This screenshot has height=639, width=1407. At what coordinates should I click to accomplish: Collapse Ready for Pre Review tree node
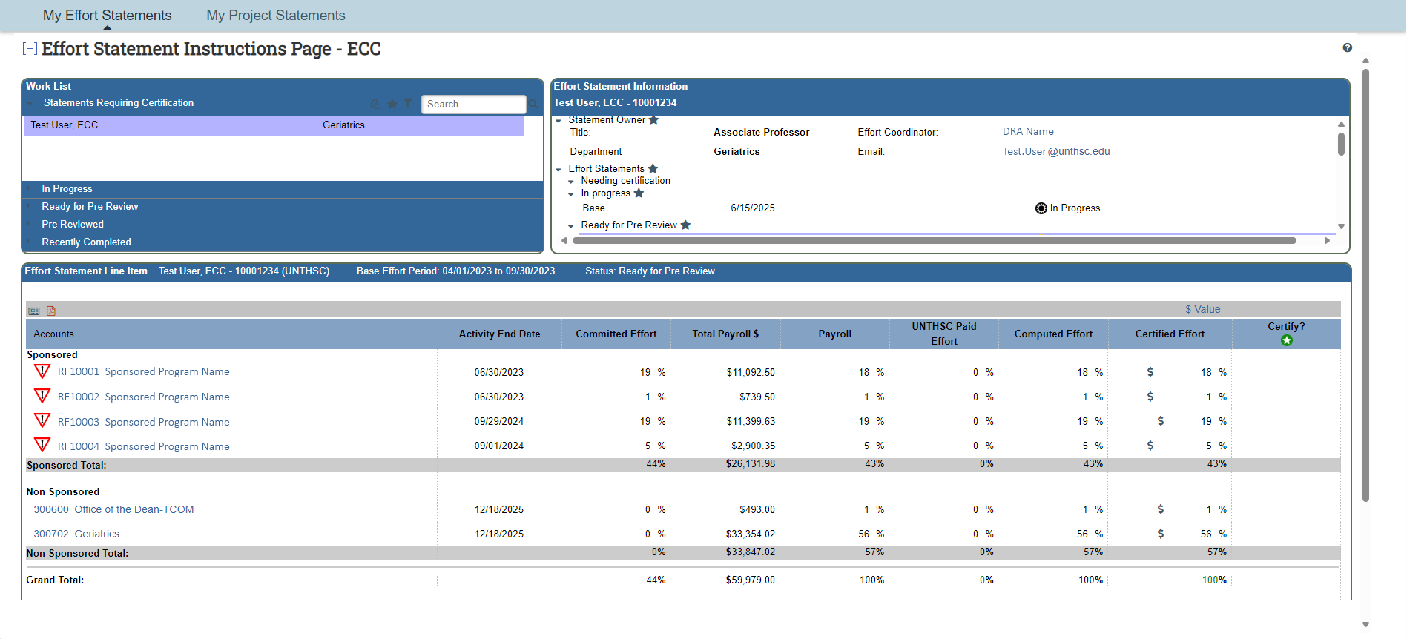571,226
